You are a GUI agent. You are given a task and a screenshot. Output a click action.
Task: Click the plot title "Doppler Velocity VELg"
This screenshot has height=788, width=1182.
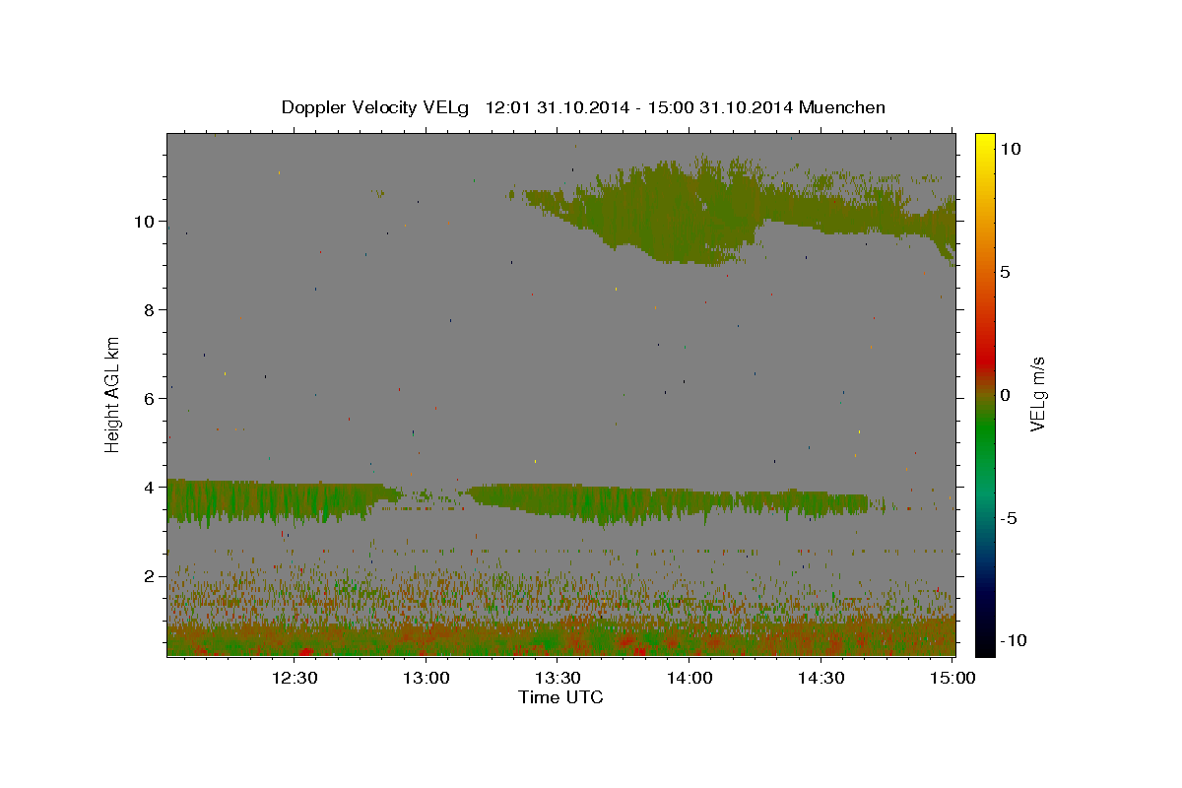[374, 107]
